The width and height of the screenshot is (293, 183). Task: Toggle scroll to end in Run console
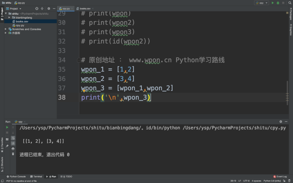(13, 143)
